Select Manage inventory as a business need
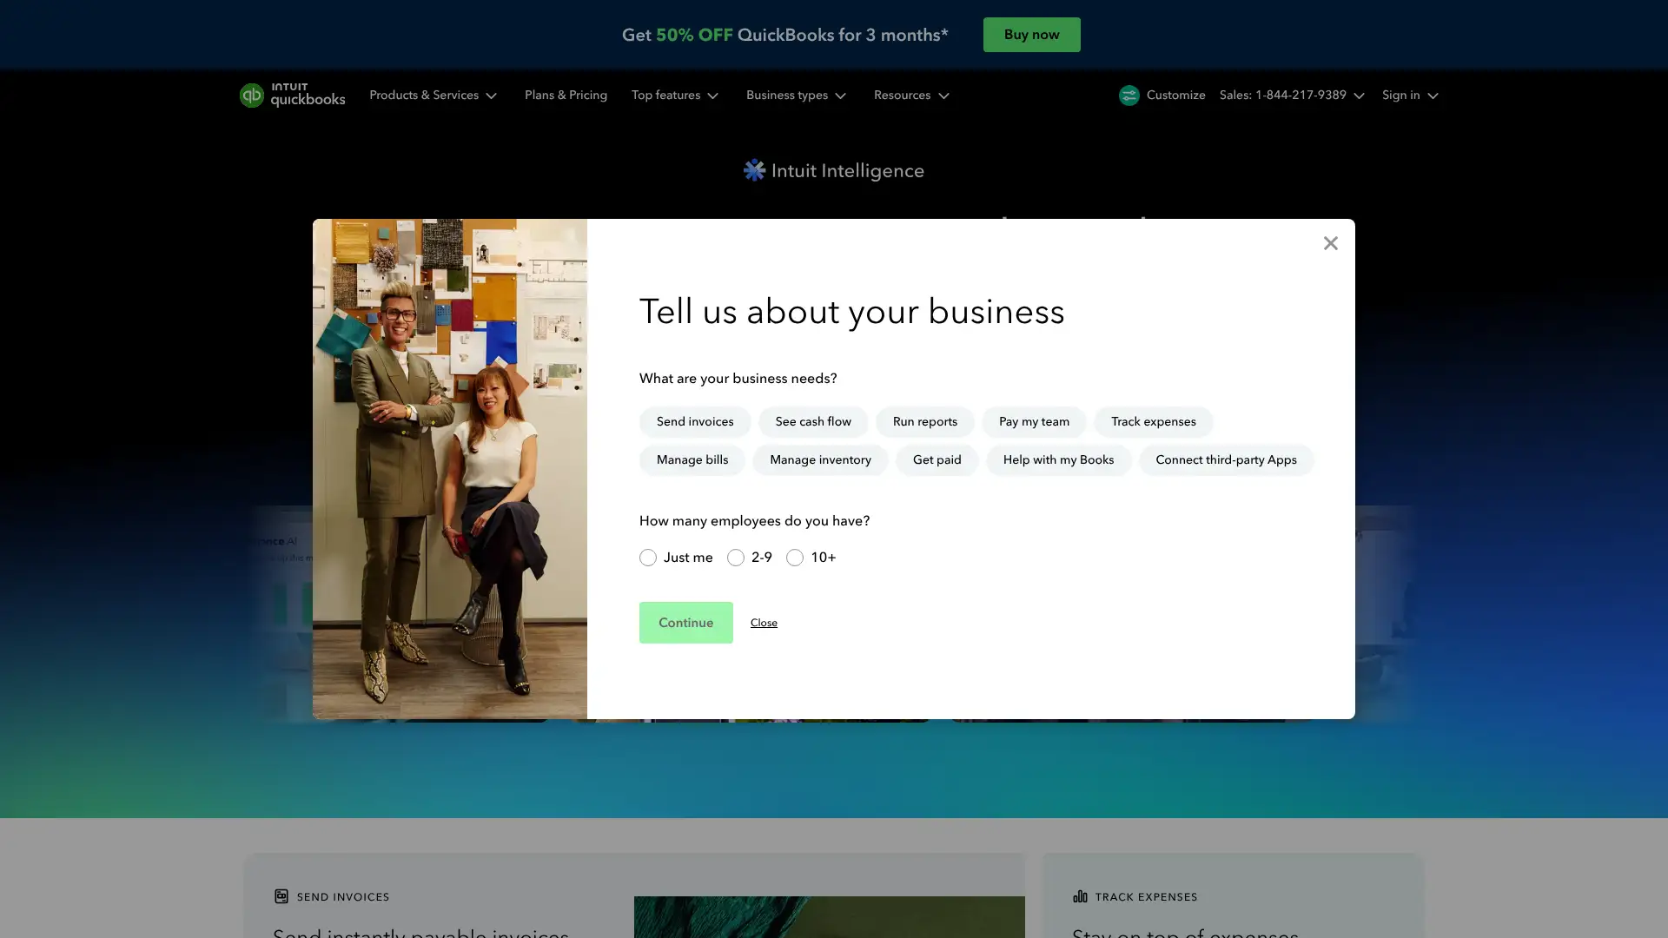1668x938 pixels. pyautogui.click(x=820, y=460)
